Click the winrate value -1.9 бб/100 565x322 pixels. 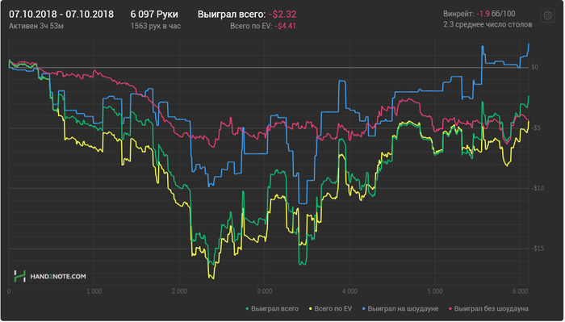tap(496, 14)
